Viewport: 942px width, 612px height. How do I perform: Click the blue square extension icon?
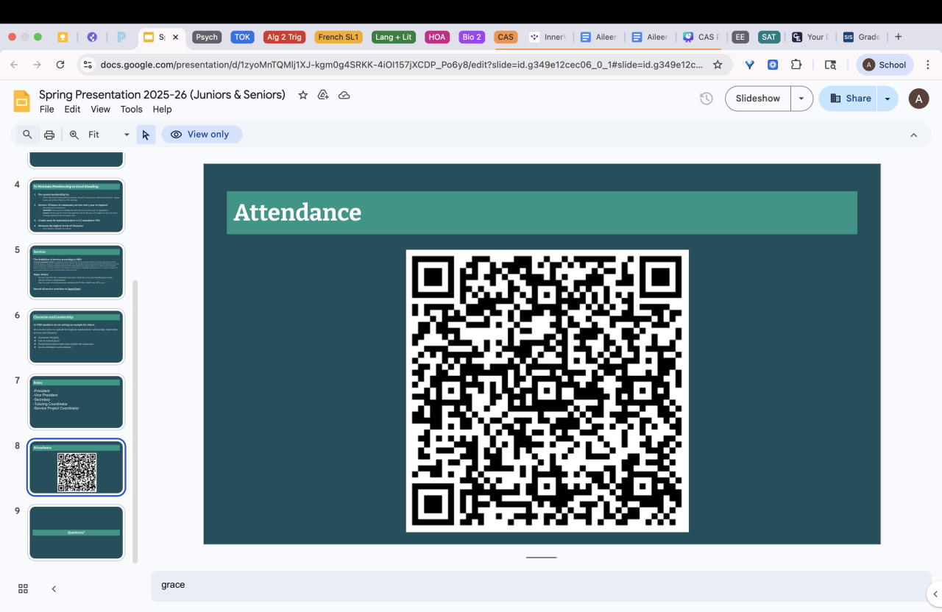tap(773, 65)
